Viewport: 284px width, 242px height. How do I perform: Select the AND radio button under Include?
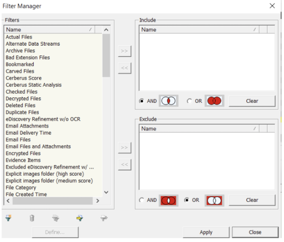pos(142,101)
